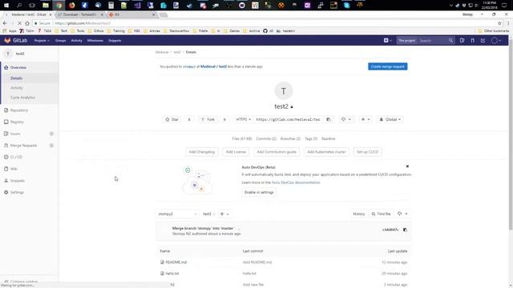Click the Overview icon in the sidebar
Image resolution: width=513 pixels, height=288 pixels.
[x=6, y=67]
